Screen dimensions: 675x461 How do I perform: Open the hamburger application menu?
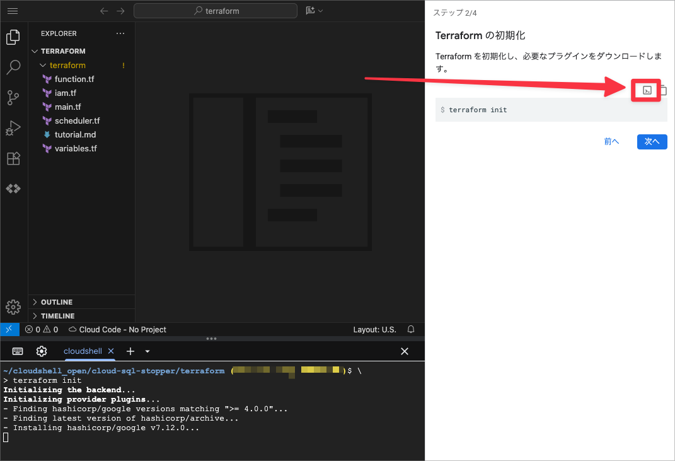coord(13,11)
